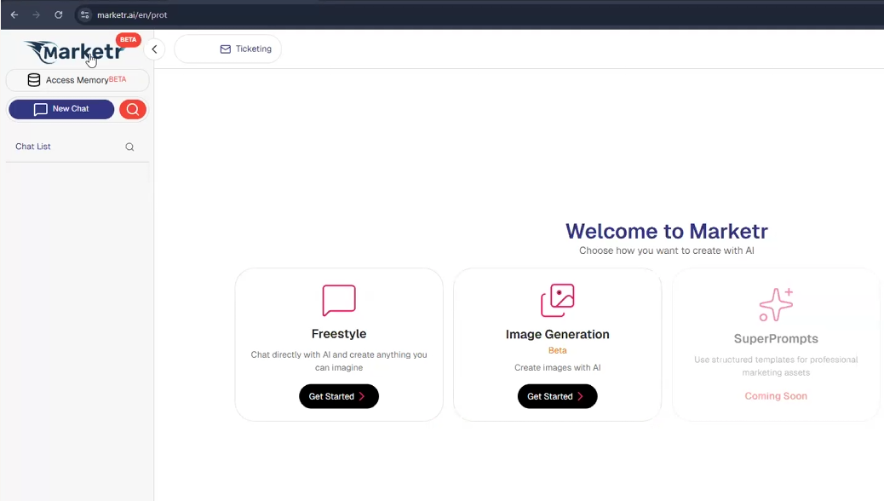This screenshot has height=501, width=884.
Task: Click the browser forward arrow
Action: coord(36,14)
